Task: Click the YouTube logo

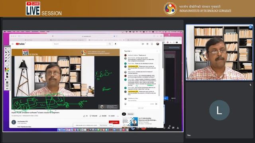Action: click(20, 44)
